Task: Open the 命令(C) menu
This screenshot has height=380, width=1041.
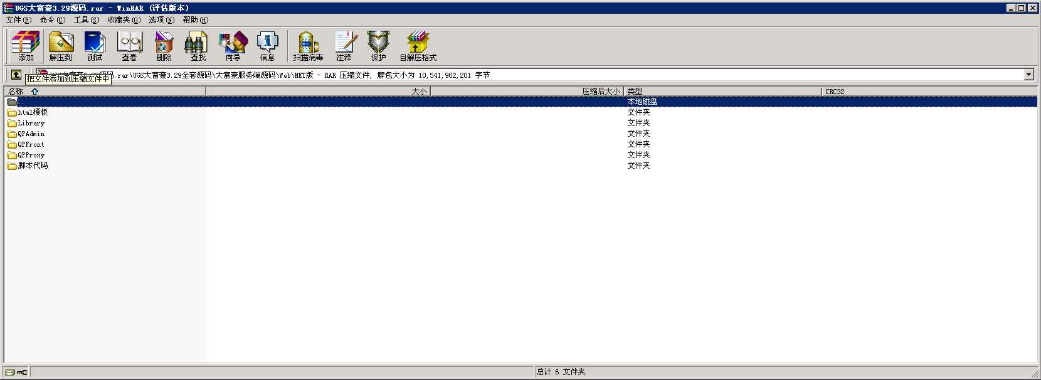Action: 53,20
